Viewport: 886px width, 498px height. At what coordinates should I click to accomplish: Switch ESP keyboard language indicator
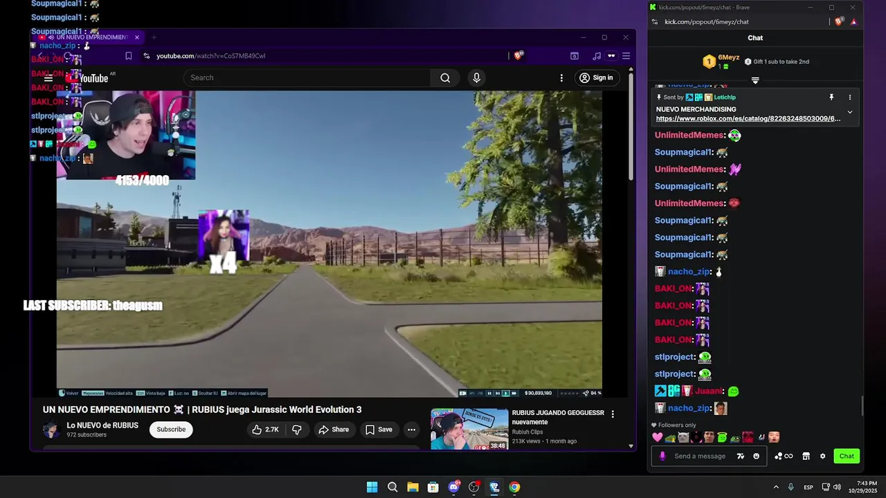pos(808,488)
